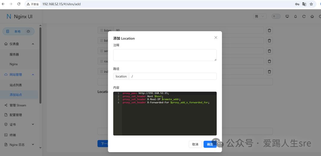Viewport: 321px width, 156px height.
Task: Click the trash icon on the index row
Action: [269, 71]
